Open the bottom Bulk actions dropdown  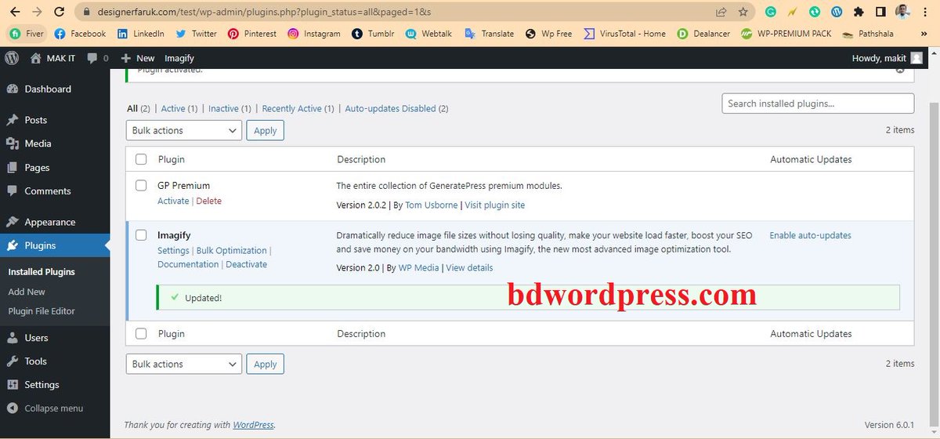pyautogui.click(x=184, y=364)
